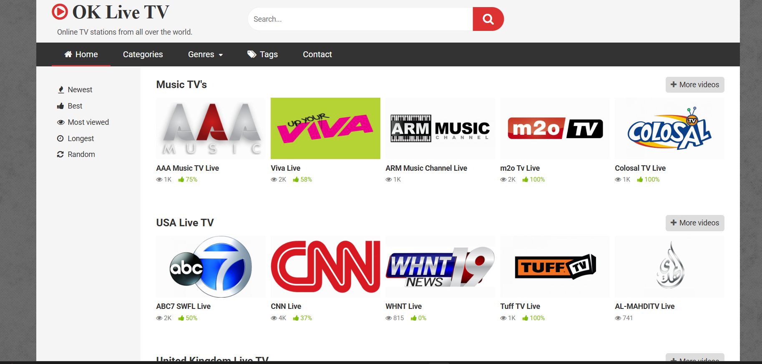The image size is (762, 364).
Task: Click the Random refresh icon
Action: pyautogui.click(x=60, y=154)
